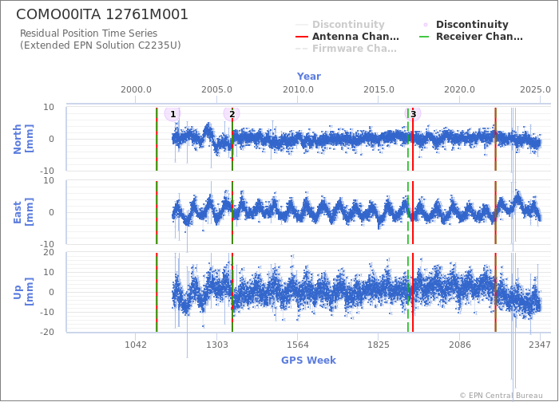Toggle the Antenna Change legend entry
559x402 pixels.
pyautogui.click(x=347, y=37)
